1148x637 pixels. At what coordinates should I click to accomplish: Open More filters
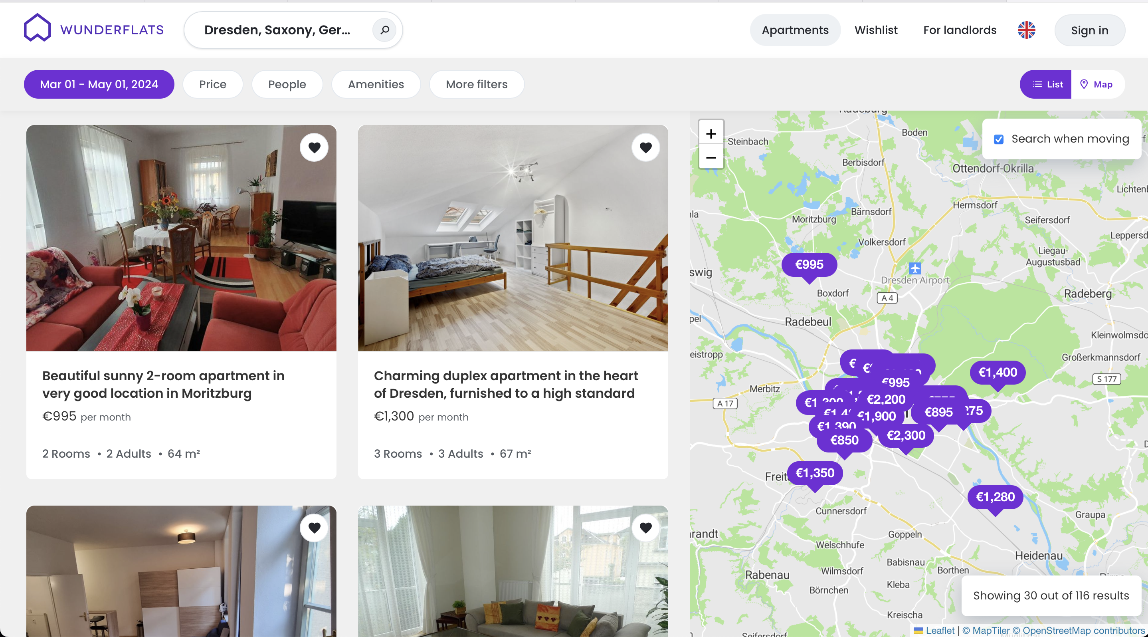coord(476,84)
